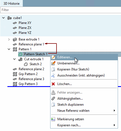
Task: Select the Sketch 2 label
Action: [36, 64]
